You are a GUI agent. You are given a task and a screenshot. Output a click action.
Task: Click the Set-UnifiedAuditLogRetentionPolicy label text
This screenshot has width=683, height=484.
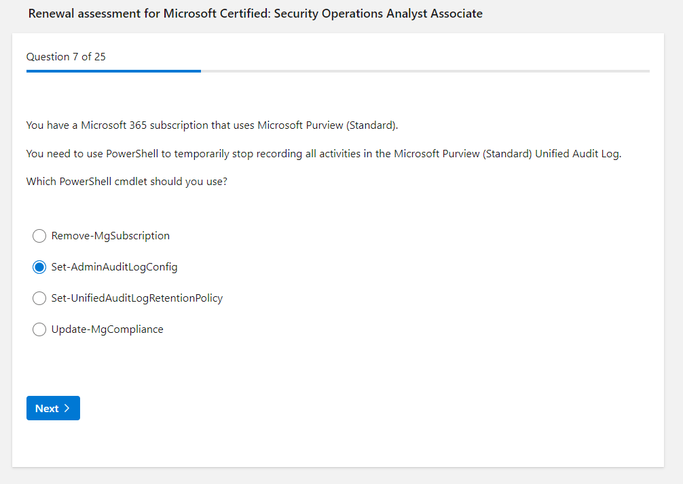point(136,298)
